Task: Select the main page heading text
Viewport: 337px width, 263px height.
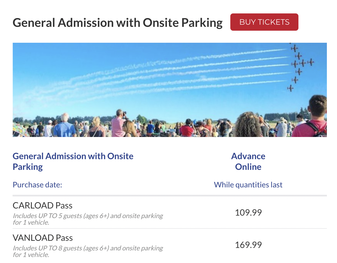Action: tap(118, 22)
